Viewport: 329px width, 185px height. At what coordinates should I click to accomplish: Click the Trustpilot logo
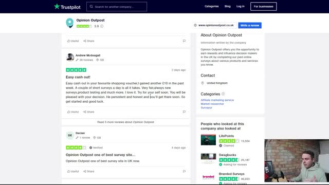coord(67,7)
